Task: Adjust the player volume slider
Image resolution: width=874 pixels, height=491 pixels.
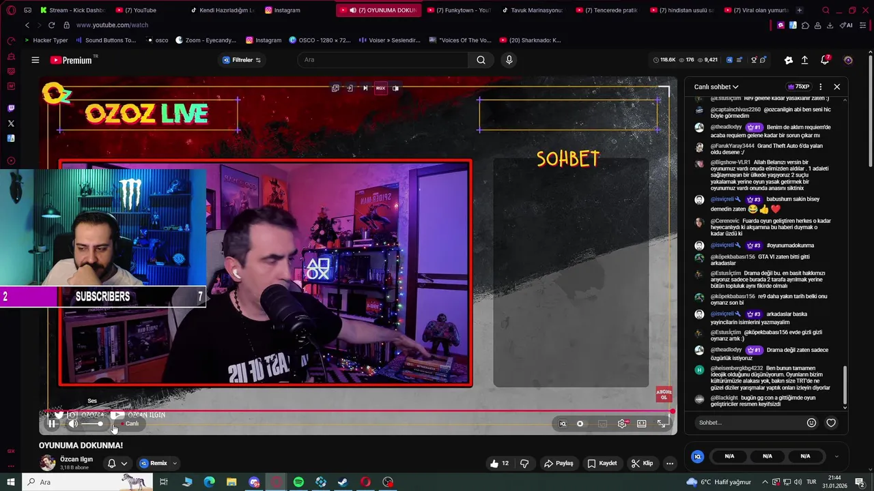Action: [x=92, y=424]
